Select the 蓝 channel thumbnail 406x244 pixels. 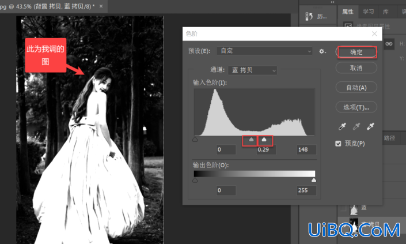click(x=354, y=209)
